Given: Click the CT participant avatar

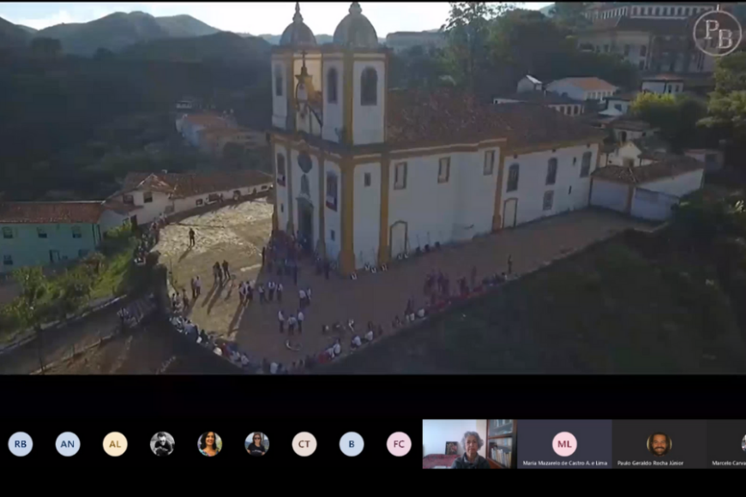Looking at the screenshot, I should click(304, 444).
